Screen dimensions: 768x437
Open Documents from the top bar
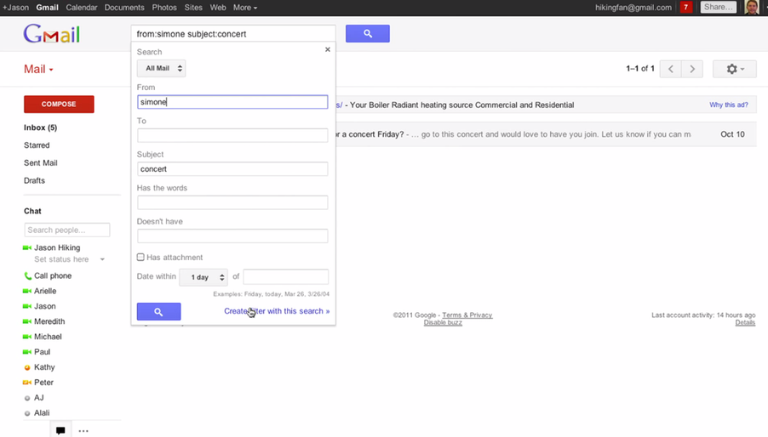click(124, 8)
